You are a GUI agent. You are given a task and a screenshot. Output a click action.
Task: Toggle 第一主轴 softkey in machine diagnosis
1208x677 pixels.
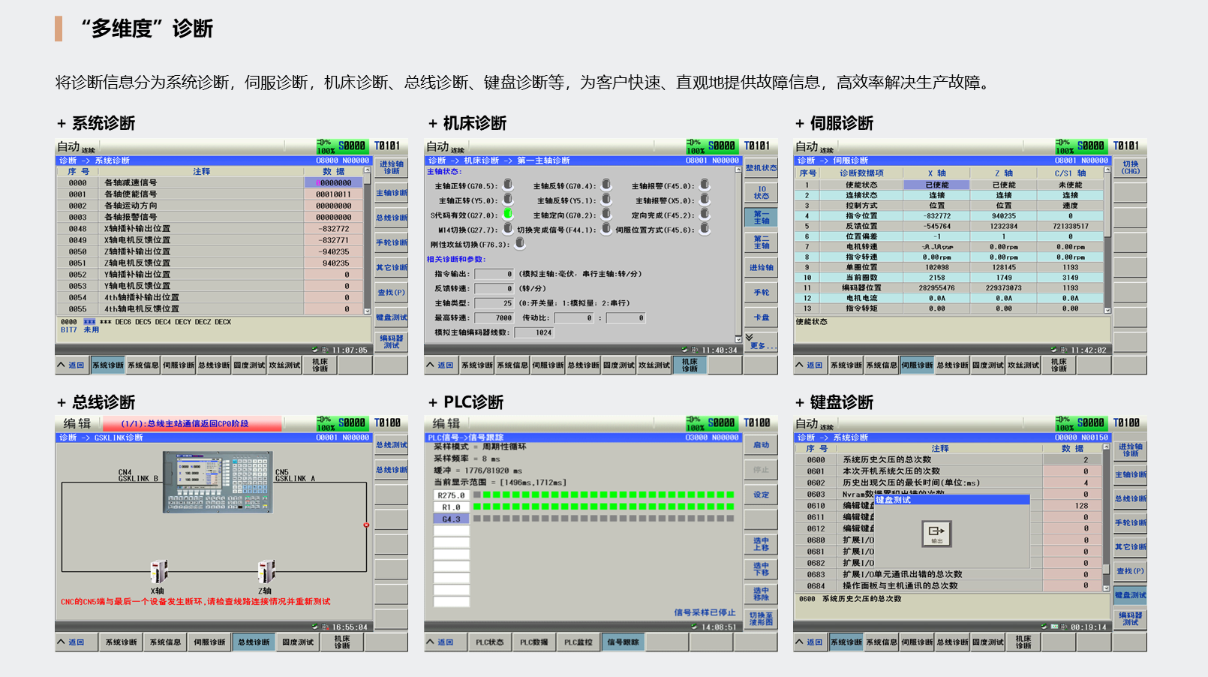coord(761,218)
